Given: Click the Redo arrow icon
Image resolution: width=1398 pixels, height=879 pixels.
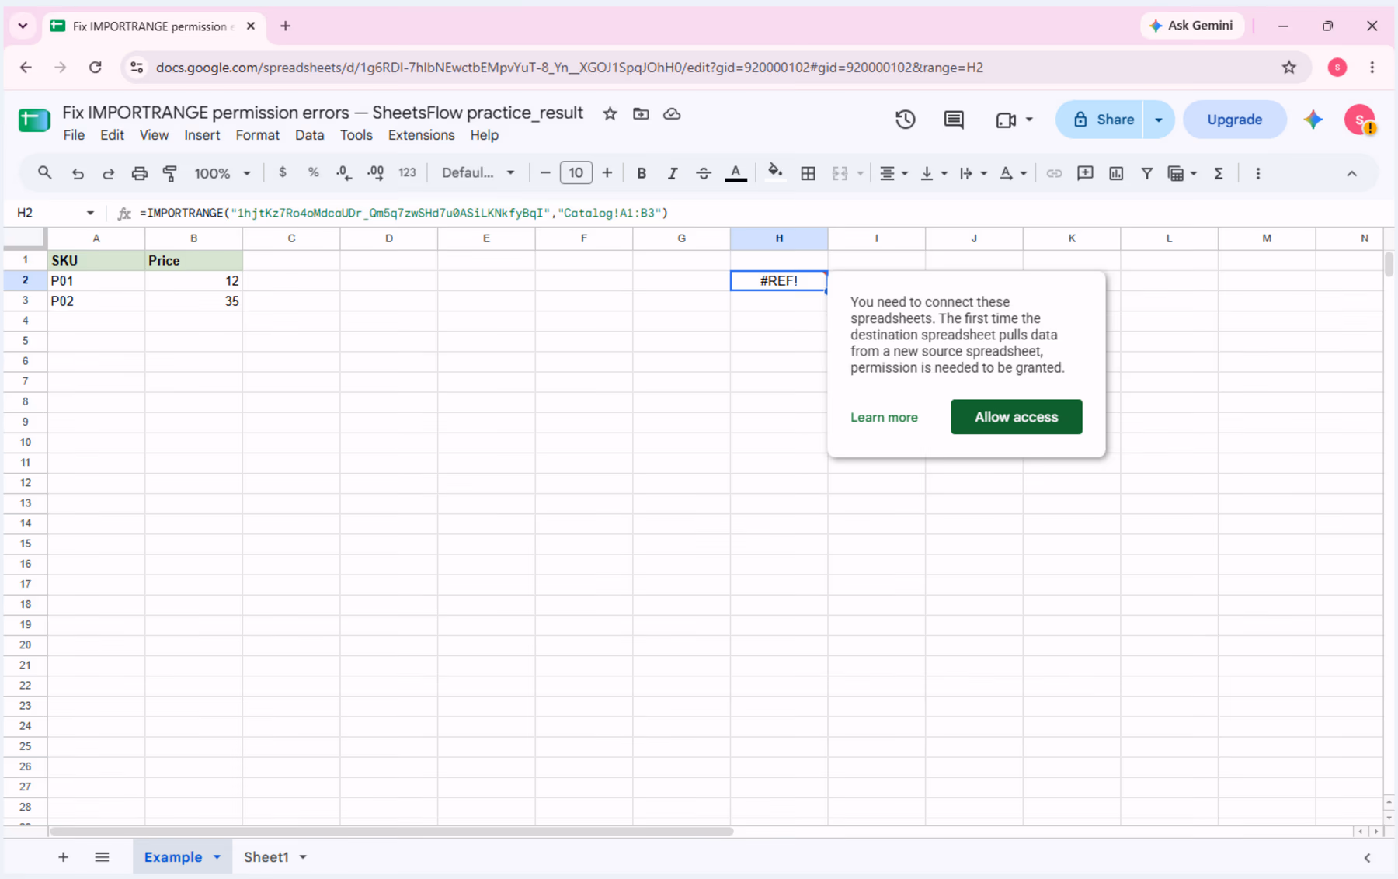Looking at the screenshot, I should pos(108,173).
